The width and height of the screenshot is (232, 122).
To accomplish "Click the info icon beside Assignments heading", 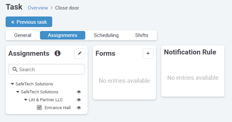I will click(x=57, y=53).
